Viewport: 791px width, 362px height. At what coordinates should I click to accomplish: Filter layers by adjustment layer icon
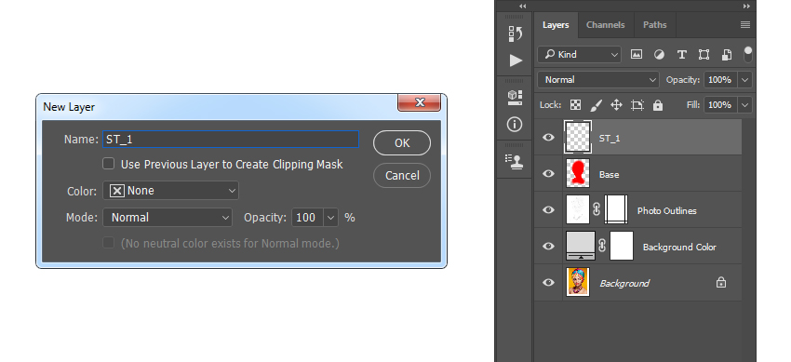pos(659,55)
